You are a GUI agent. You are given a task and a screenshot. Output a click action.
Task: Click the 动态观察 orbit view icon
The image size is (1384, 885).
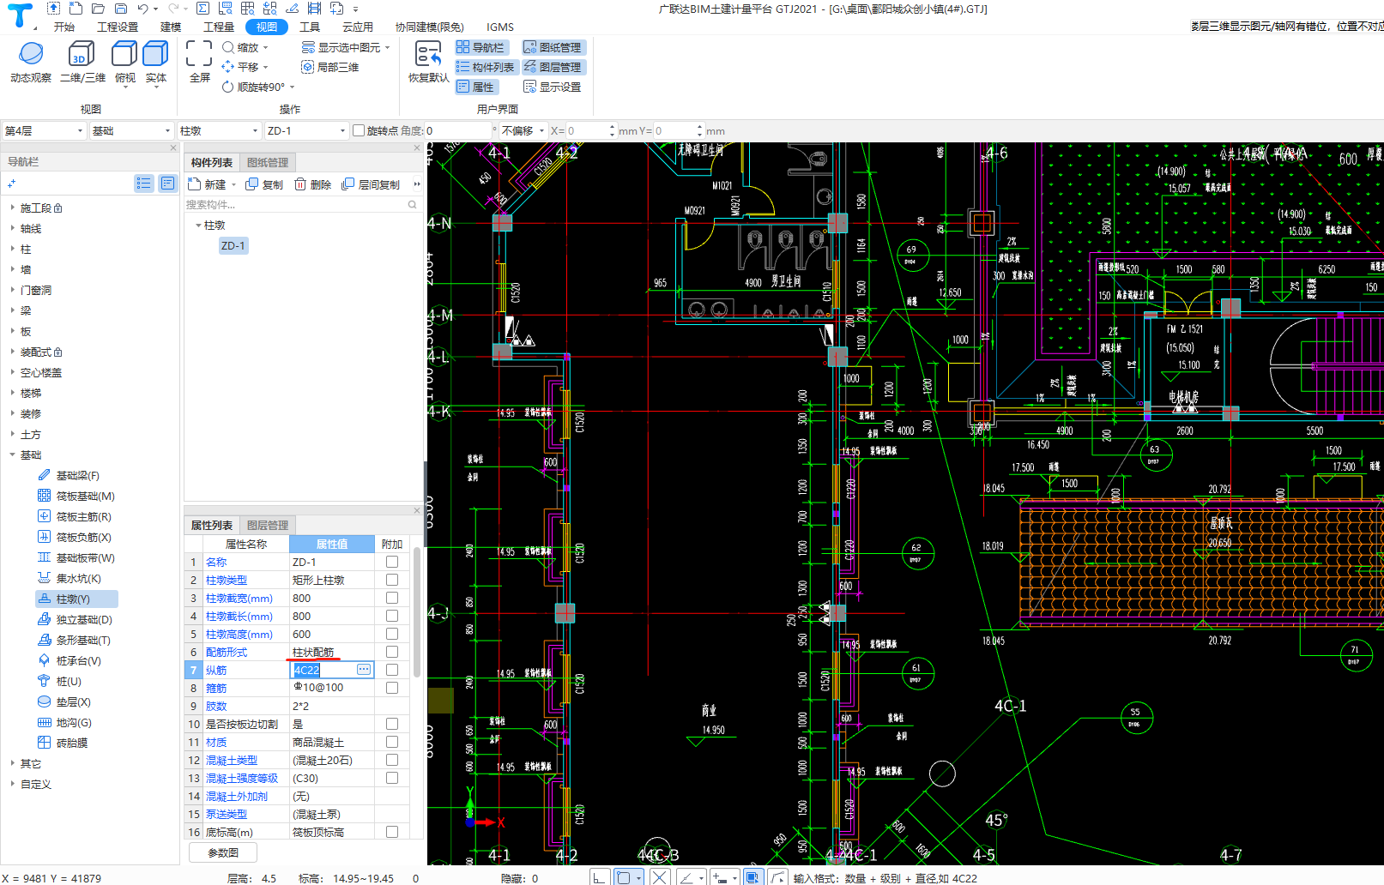click(31, 62)
